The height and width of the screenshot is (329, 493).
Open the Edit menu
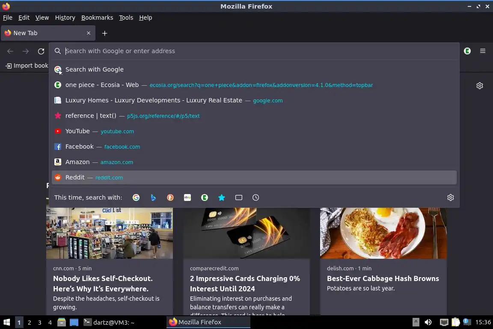[24, 18]
